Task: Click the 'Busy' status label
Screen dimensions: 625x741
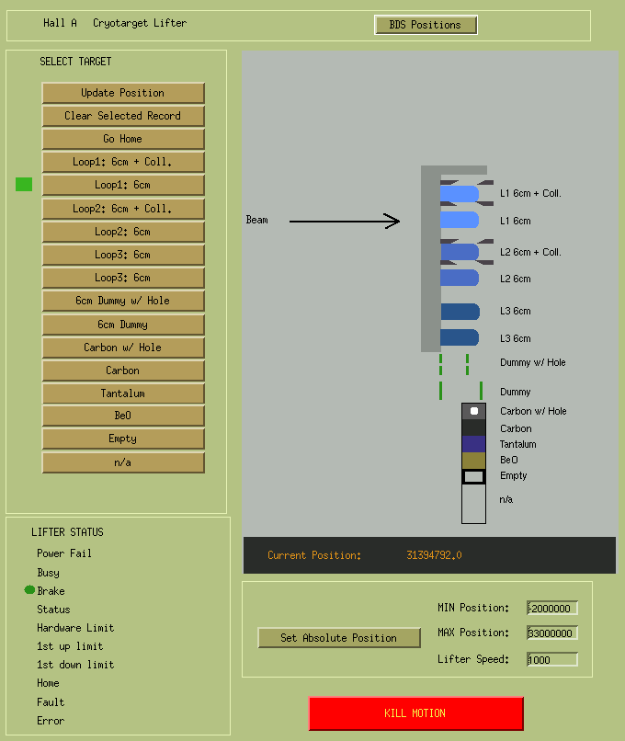Action: [x=48, y=573]
